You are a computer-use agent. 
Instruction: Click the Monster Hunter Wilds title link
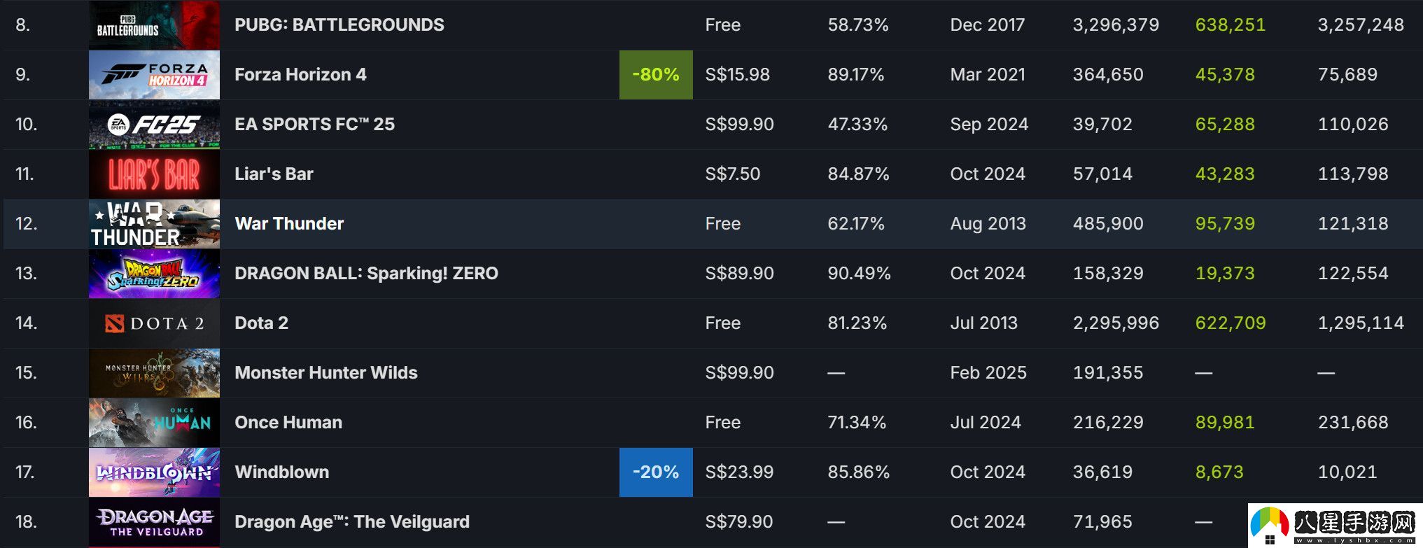(325, 373)
